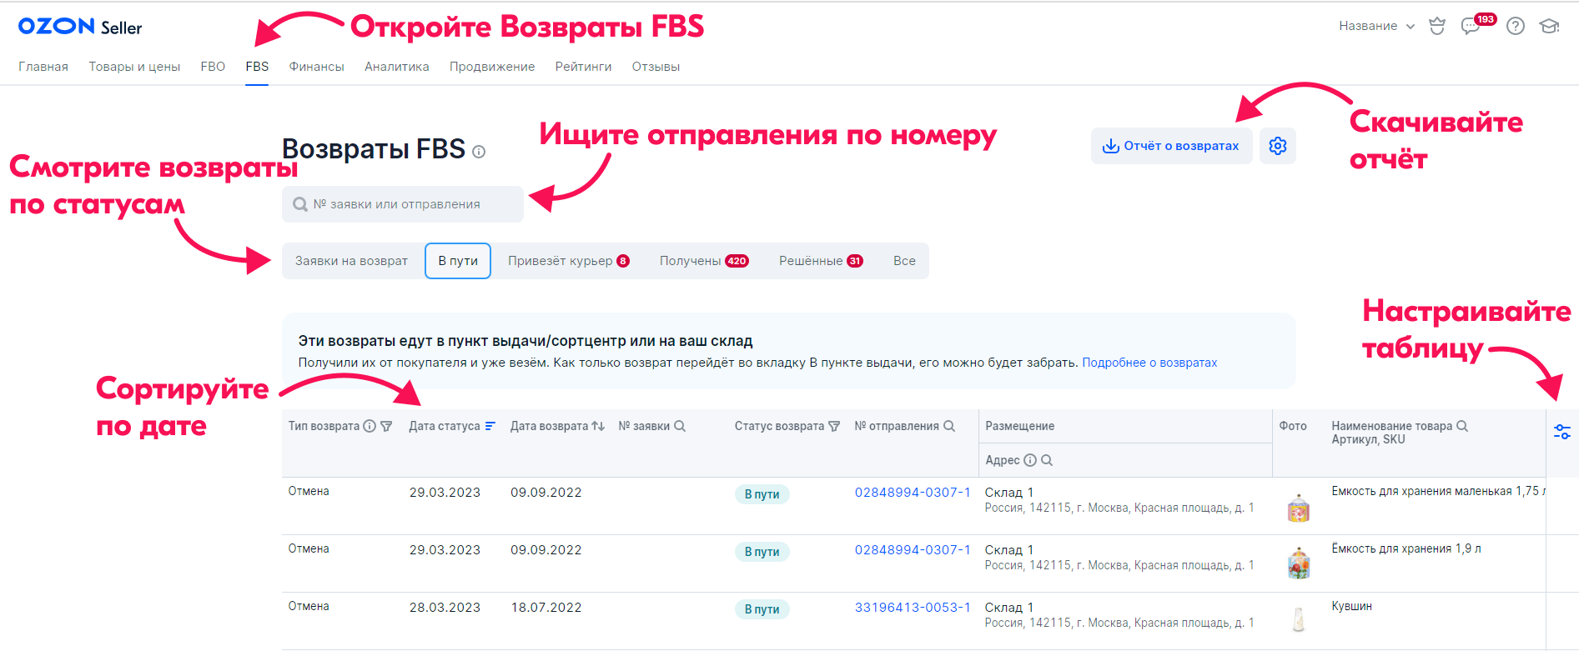The width and height of the screenshot is (1579, 651).
Task: Click date 28.03.2023 in status column
Action: (x=445, y=608)
